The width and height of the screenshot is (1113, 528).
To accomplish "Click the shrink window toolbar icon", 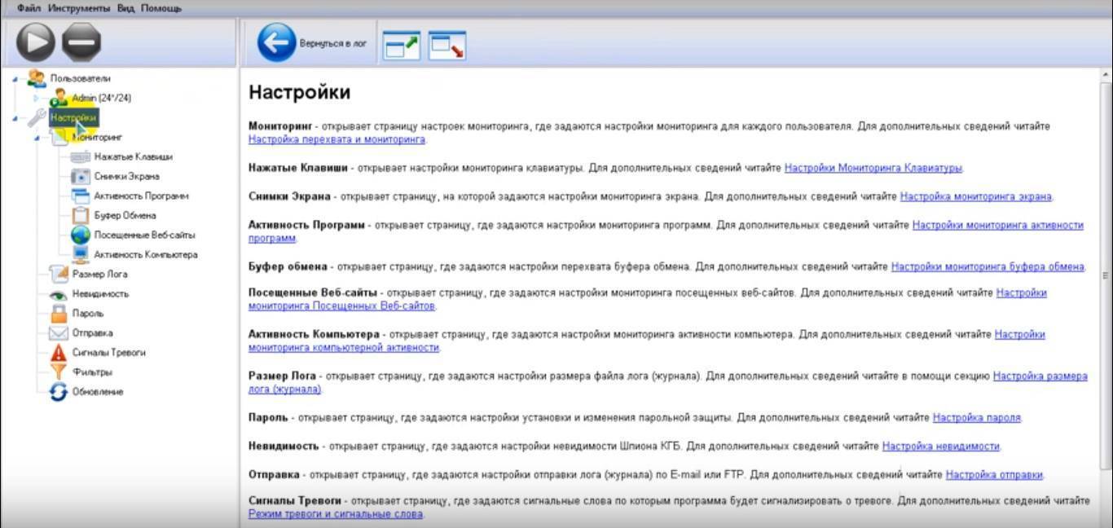I will pos(447,44).
